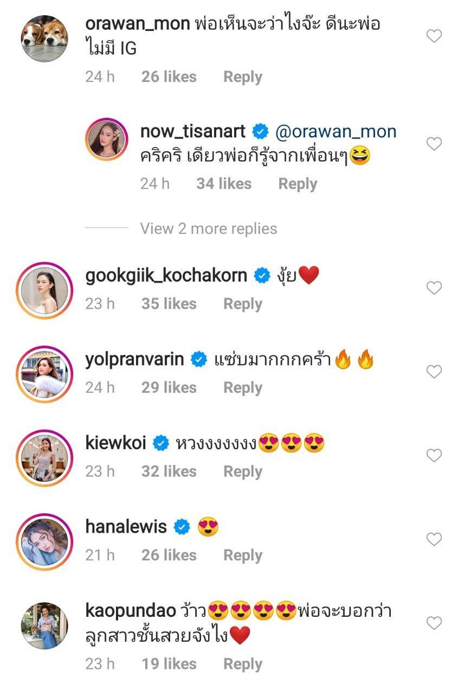Show the 19 likes on kaopundao's comment
Viewport: 471px width, 683px height.
pos(169,664)
